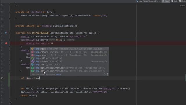Select CompositionLocalProvider with vararg values suggestion
The height and width of the screenshot is (105, 186).
pyautogui.click(x=69, y=68)
